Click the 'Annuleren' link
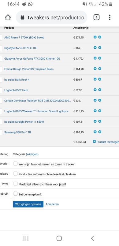The image size is (119, 246). [x=52, y=204]
